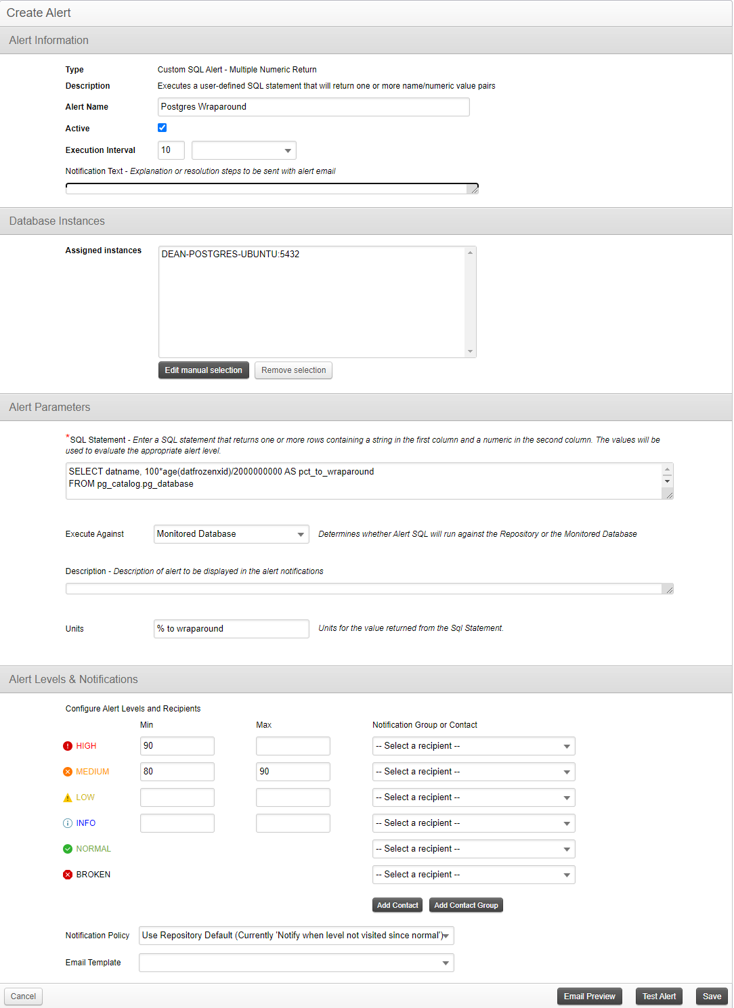734x1008 pixels.
Task: Click the LOW Min value field
Action: click(177, 797)
